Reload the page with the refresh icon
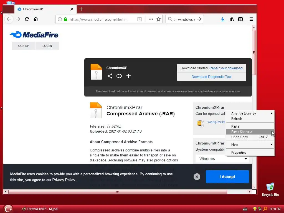 (27, 19)
